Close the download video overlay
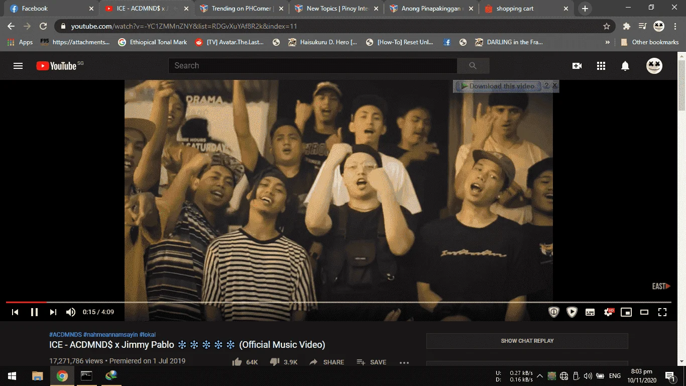Viewport: 686px width, 386px height. tap(554, 86)
